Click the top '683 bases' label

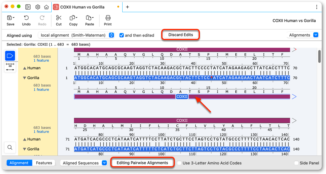(x=42, y=56)
